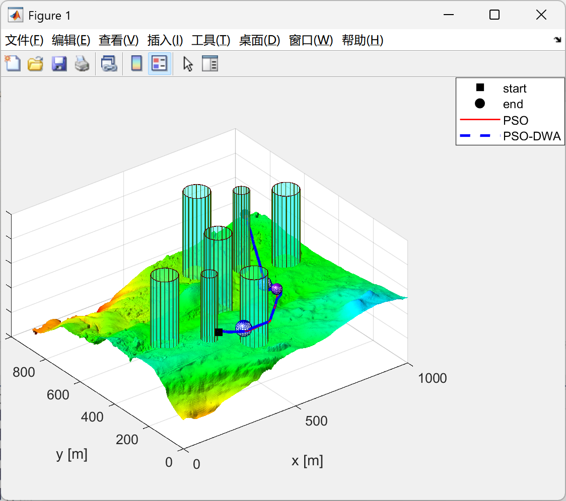566x501 pixels.
Task: Open the 编辑(E) menu
Action: click(71, 40)
